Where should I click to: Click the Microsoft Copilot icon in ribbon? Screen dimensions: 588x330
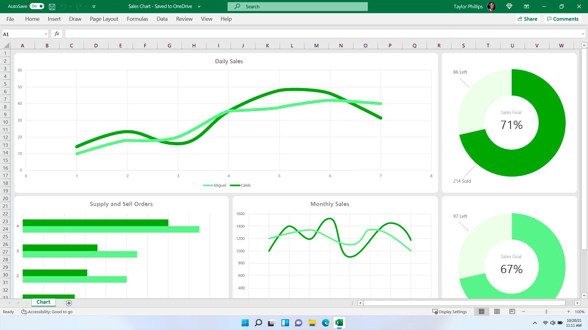click(510, 6)
